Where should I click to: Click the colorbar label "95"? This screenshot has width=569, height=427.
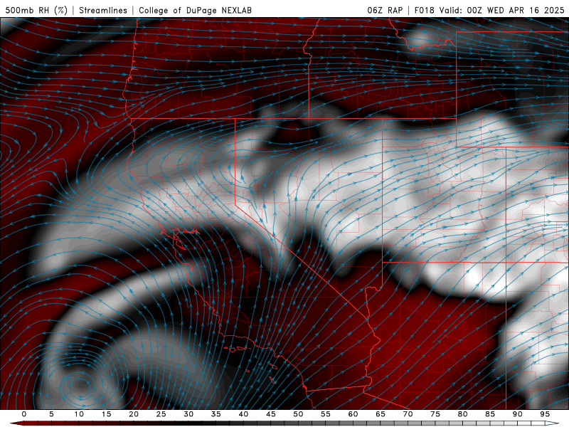545,414
